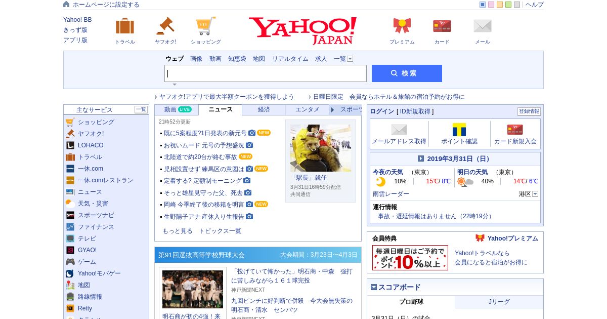Viewport: 607px width, 319px height.
Task: Click the sidebar Retty icon
Action: tap(70, 308)
